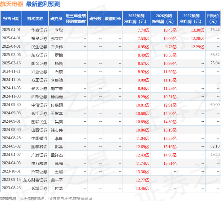Click the 报告日期 column header
Screen dimensions: 221x201
click(x=11, y=18)
